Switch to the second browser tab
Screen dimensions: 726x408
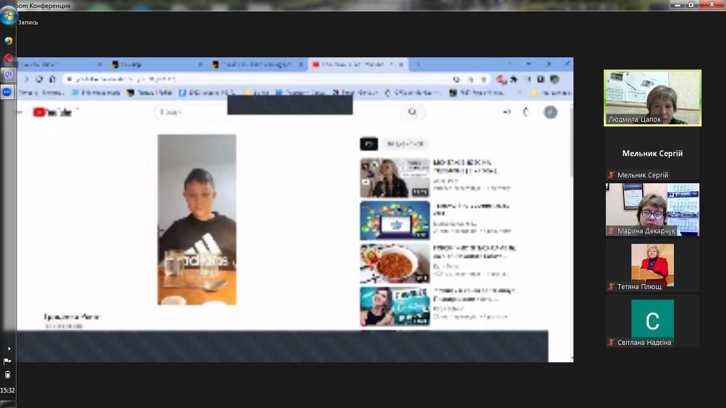(x=157, y=64)
